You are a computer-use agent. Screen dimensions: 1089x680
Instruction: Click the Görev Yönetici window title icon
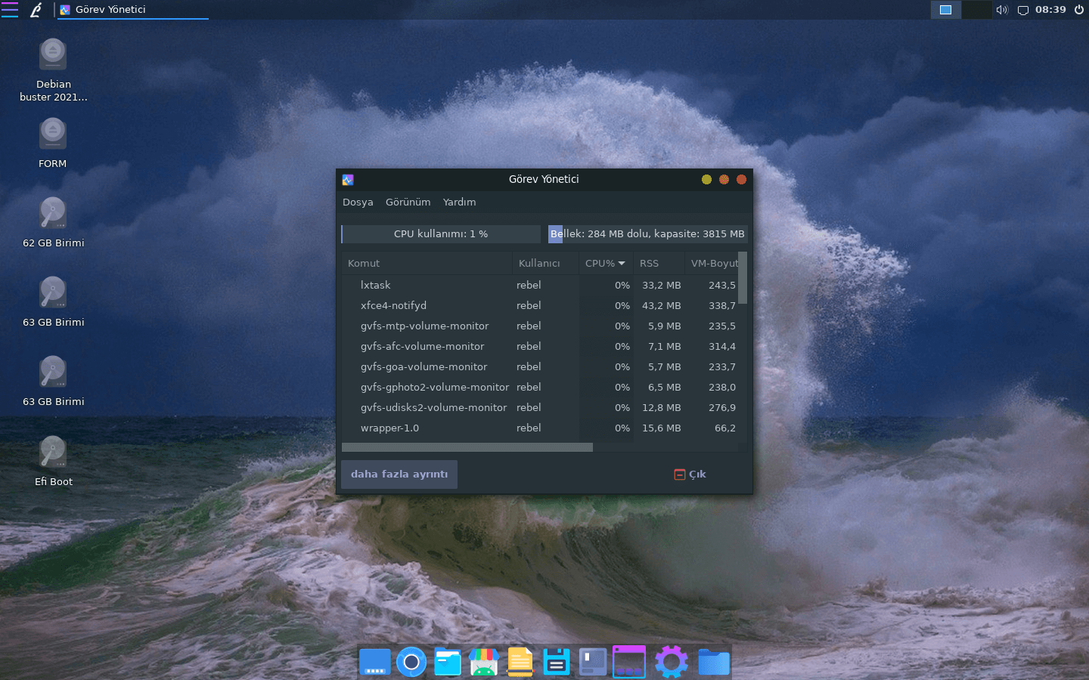pos(348,180)
